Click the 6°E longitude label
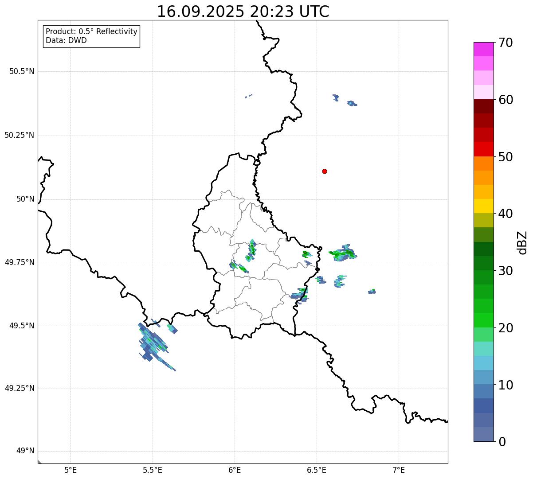The height and width of the screenshot is (479, 533). 235,470
